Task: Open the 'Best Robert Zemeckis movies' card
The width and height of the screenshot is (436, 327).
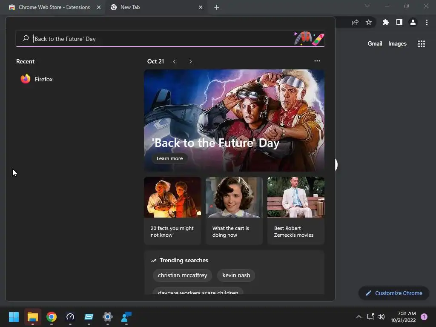Action: click(296, 210)
